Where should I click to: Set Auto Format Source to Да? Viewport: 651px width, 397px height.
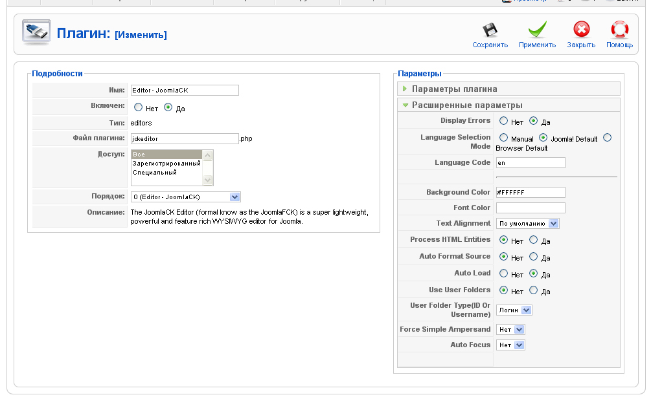(534, 257)
